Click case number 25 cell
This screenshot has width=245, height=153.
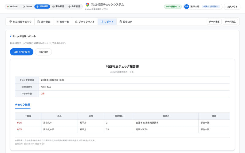point(119,129)
